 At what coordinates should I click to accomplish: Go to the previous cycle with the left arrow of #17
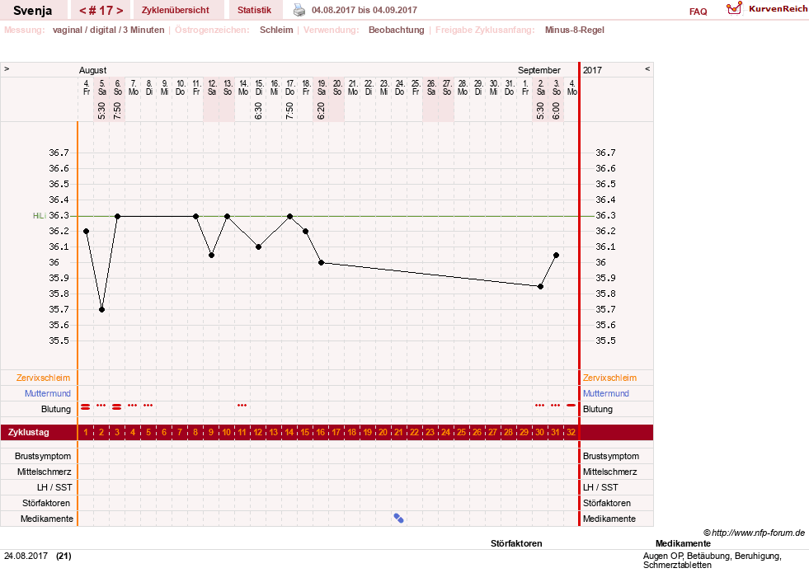[82, 11]
